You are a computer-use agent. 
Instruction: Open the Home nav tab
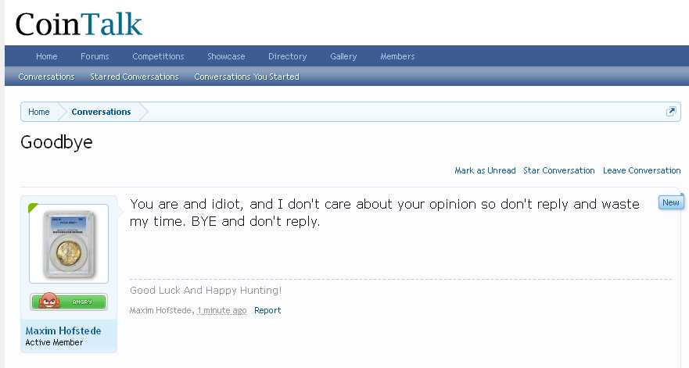click(x=47, y=56)
